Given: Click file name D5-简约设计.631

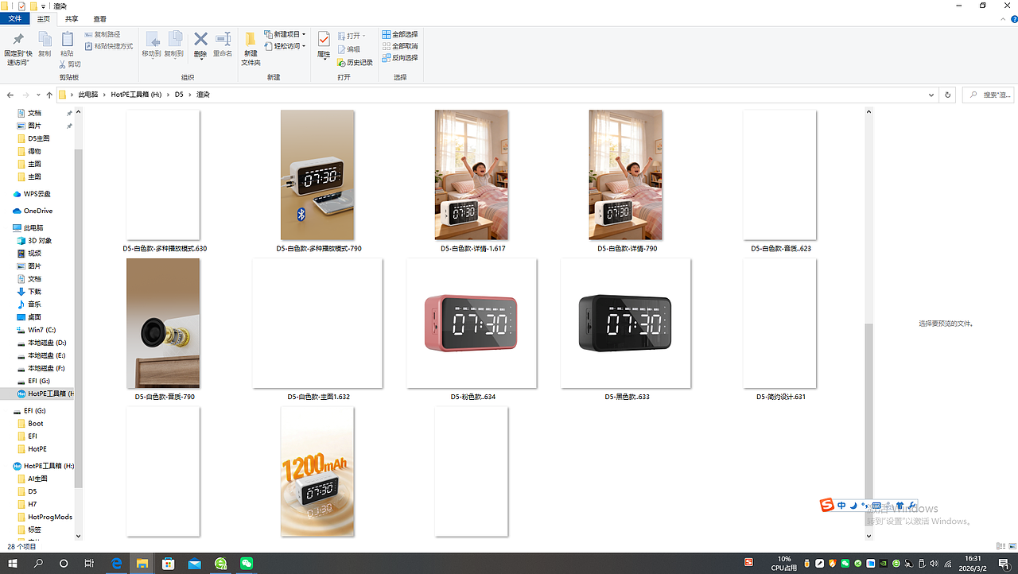Looking at the screenshot, I should point(781,397).
